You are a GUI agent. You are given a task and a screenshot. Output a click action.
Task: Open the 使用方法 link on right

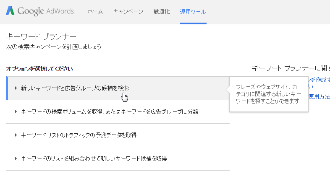[319, 96]
